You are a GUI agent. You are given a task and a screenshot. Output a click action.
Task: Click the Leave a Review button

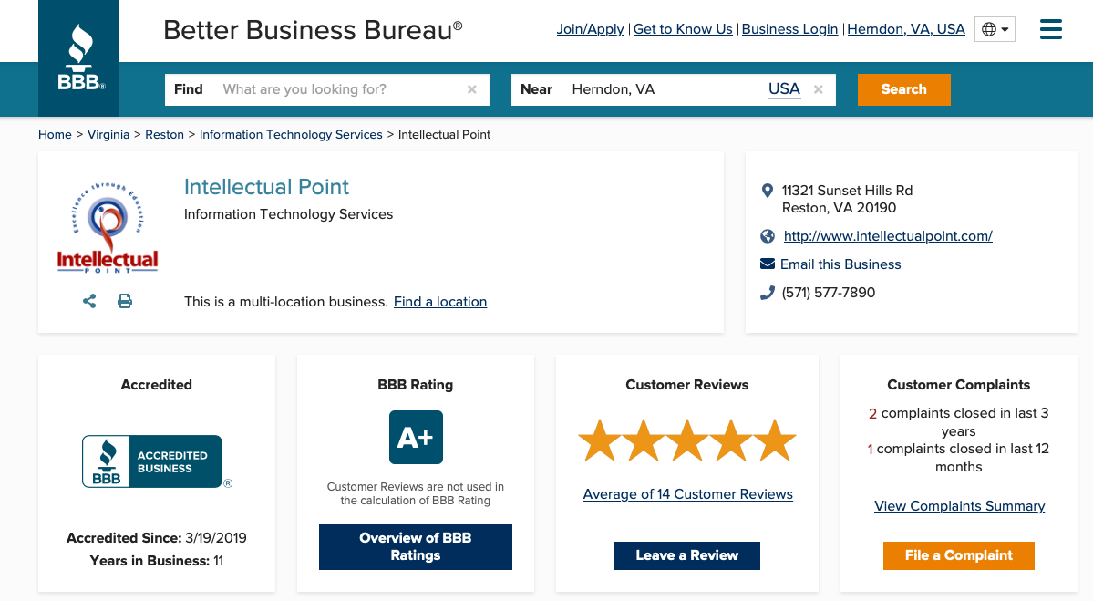687,555
